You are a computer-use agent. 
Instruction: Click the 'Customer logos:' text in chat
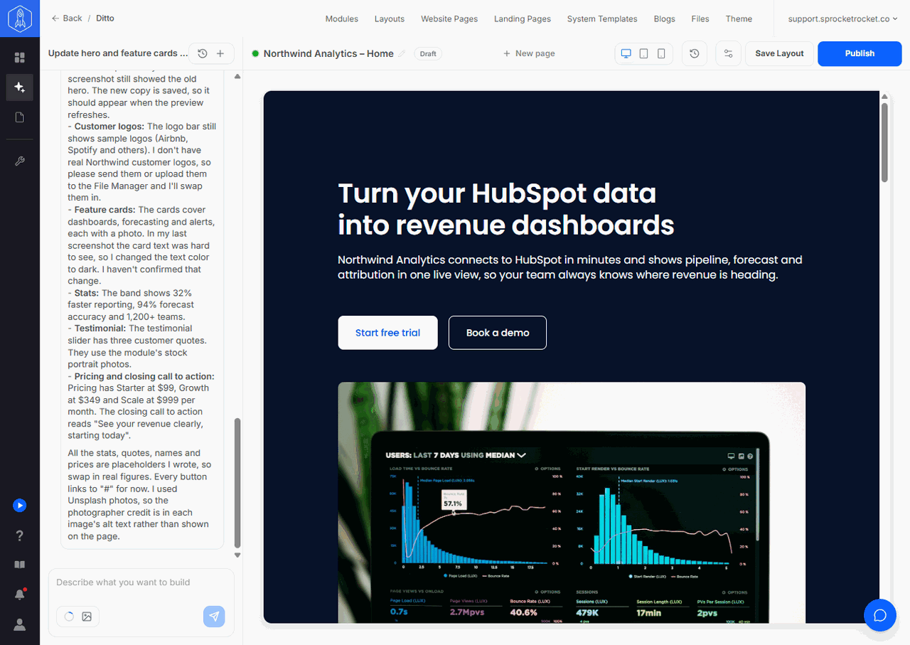pyautogui.click(x=109, y=127)
